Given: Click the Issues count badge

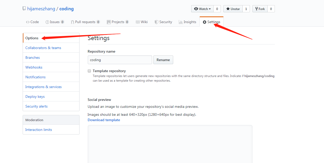Looking at the screenshot, I should (x=63, y=22).
